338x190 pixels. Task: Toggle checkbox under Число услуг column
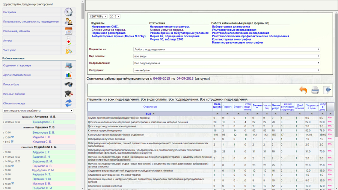tap(276, 113)
